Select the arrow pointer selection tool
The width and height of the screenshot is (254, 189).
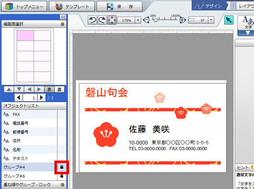(229, 20)
